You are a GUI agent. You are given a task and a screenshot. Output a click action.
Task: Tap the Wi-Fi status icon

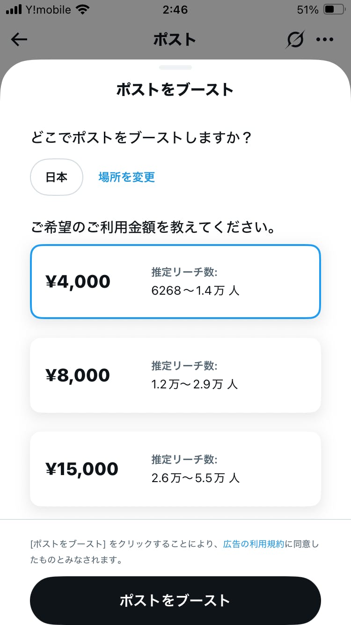(x=83, y=10)
